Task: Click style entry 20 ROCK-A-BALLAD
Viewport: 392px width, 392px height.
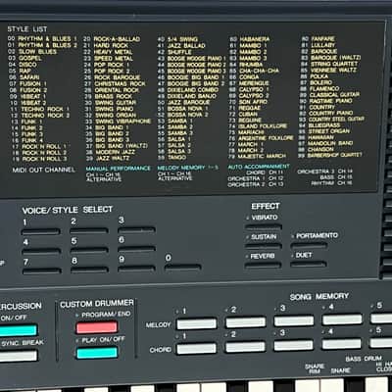Action: pyautogui.click(x=112, y=39)
